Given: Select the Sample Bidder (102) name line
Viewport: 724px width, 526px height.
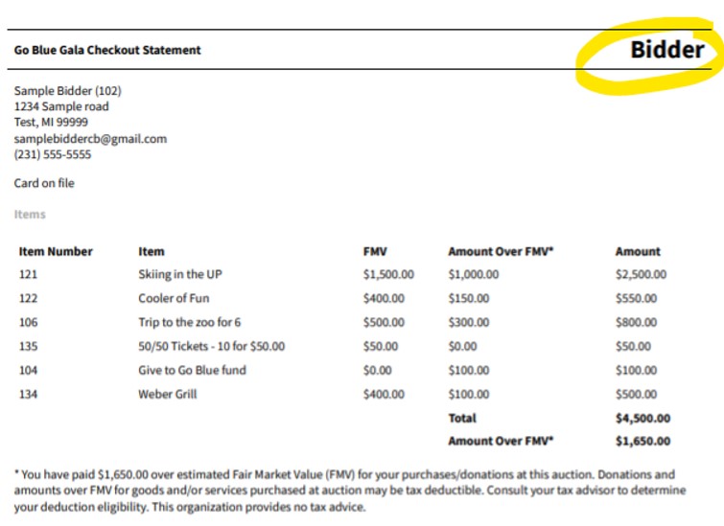Looking at the screenshot, I should tap(67, 91).
